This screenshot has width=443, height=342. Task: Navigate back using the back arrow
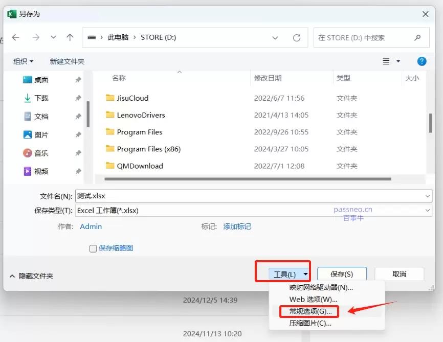[15, 37]
